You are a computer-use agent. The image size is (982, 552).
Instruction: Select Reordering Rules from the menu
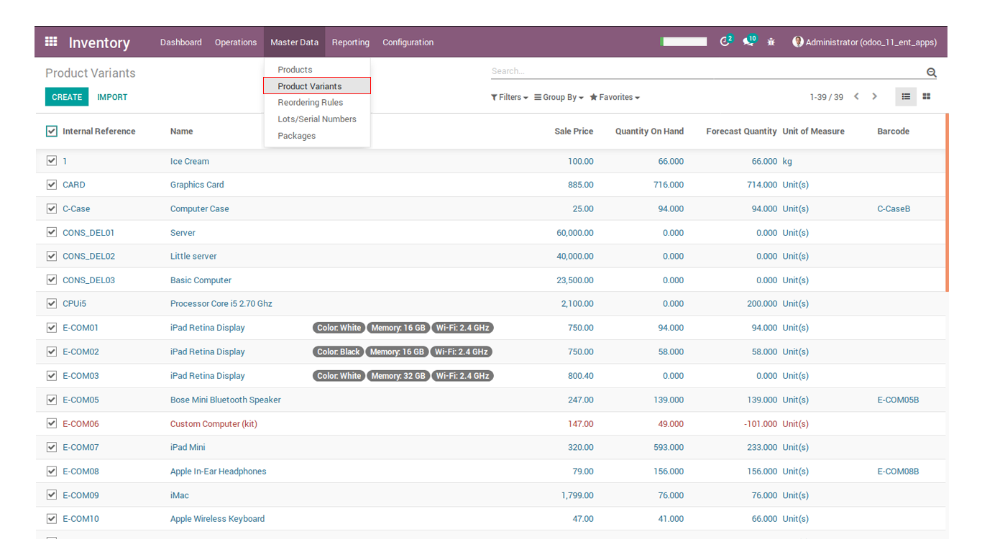tap(310, 103)
